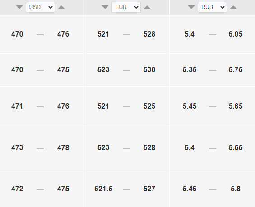Sort USD column descending with down arrow
Viewport: 255px width, 207px height.
[19, 7]
